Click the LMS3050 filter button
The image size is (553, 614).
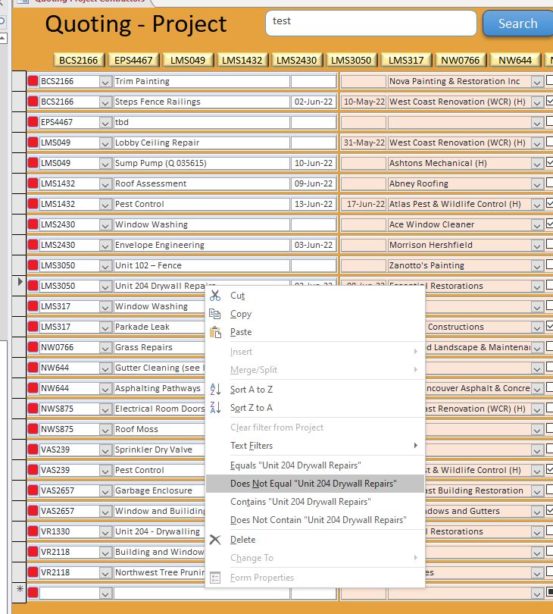click(x=351, y=60)
